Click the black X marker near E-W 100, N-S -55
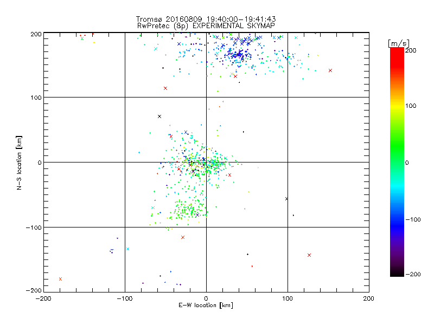This screenshot has height=325, width=434. pos(286,199)
